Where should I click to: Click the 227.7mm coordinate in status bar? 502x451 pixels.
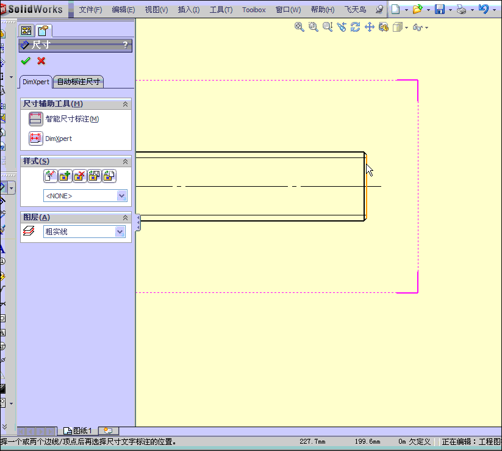tap(312, 442)
